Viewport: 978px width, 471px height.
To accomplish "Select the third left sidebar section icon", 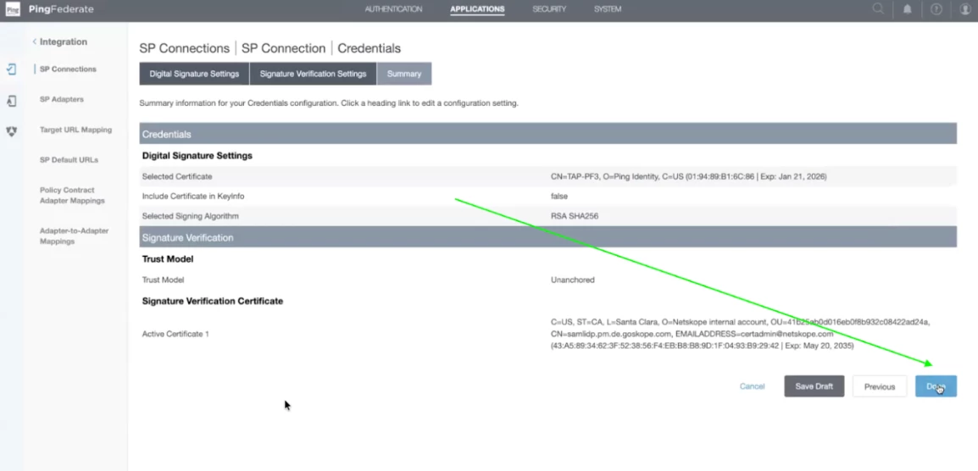I will (x=11, y=131).
